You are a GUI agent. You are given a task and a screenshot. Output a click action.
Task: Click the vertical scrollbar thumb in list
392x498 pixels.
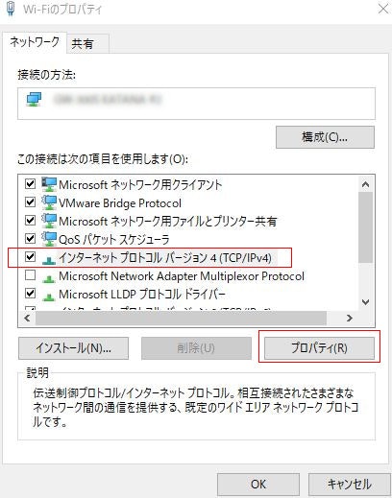click(365, 227)
